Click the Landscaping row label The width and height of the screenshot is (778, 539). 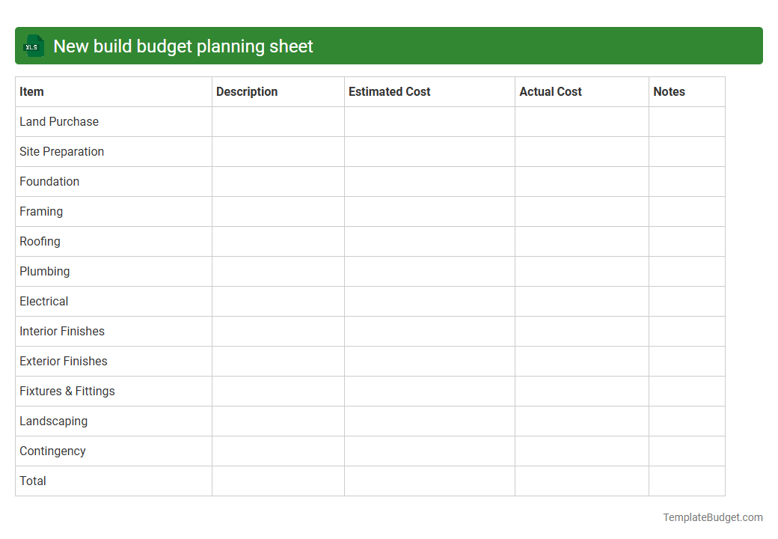53,421
